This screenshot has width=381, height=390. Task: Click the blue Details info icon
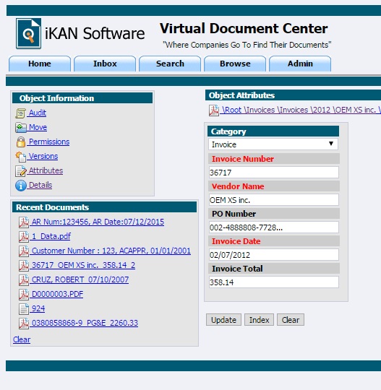[x=21, y=186]
